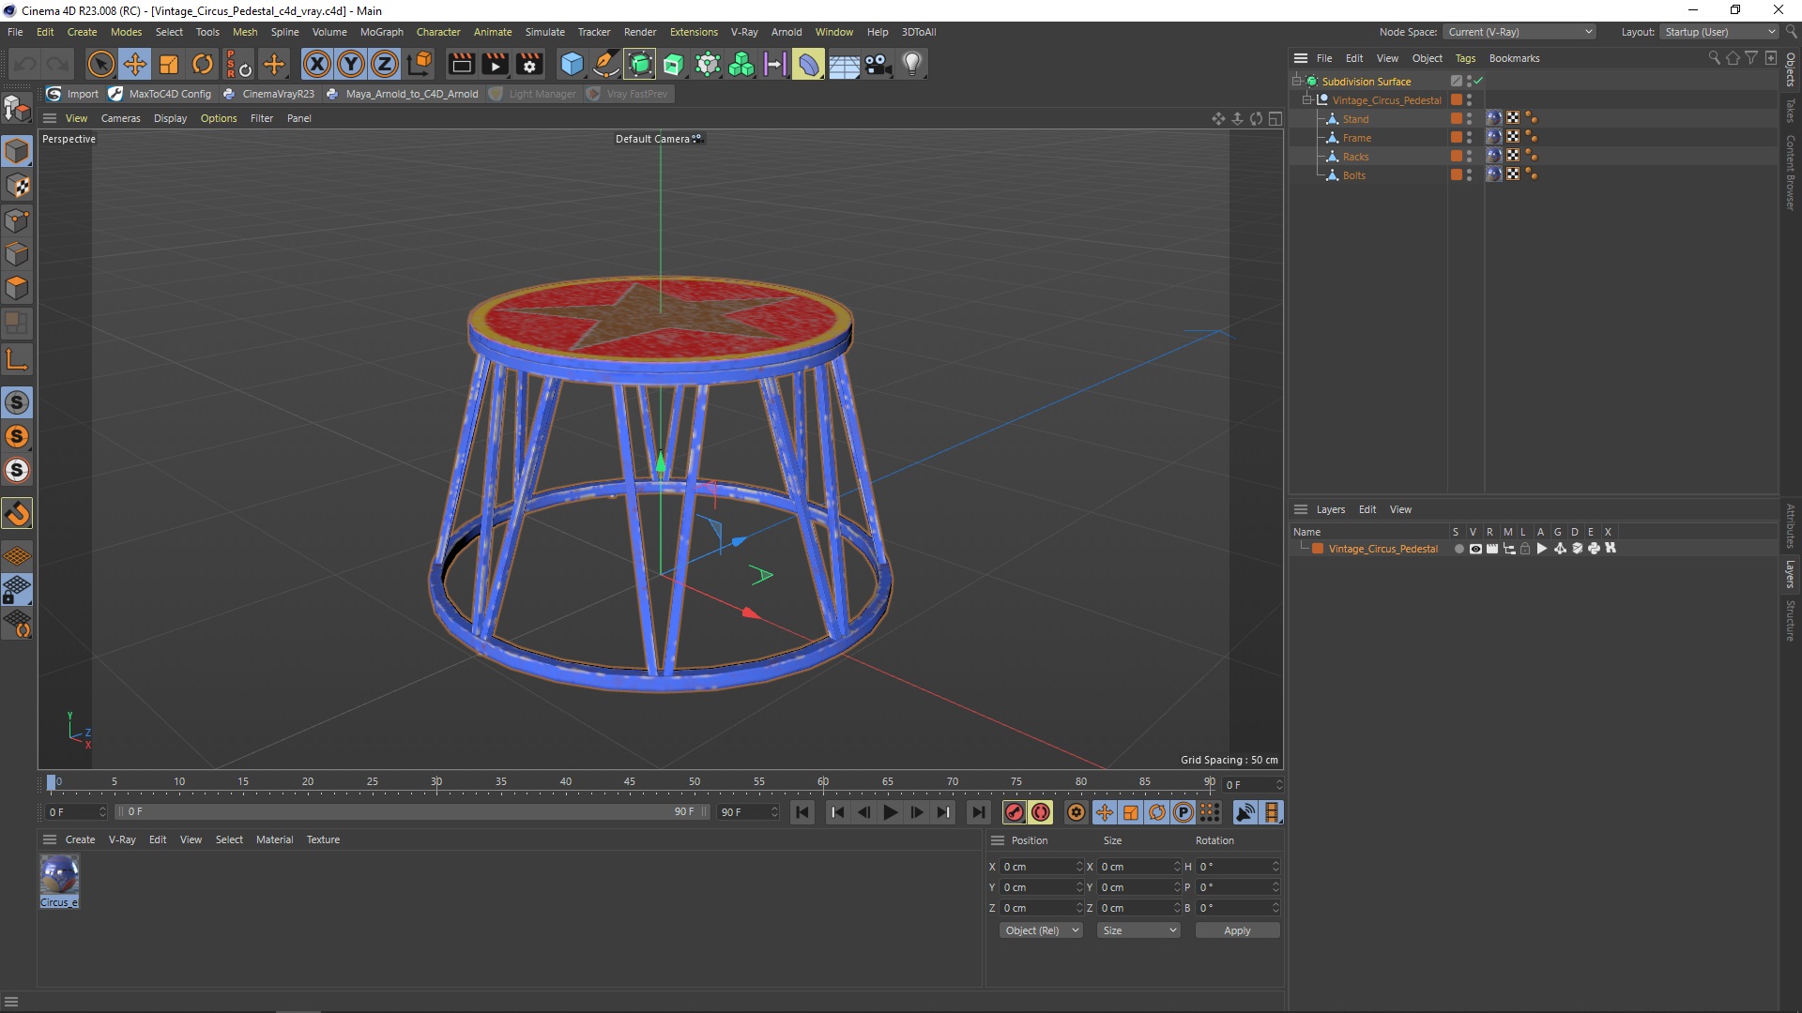Click the Locked Workplane icon
The width and height of the screenshot is (1802, 1013).
[x=17, y=589]
